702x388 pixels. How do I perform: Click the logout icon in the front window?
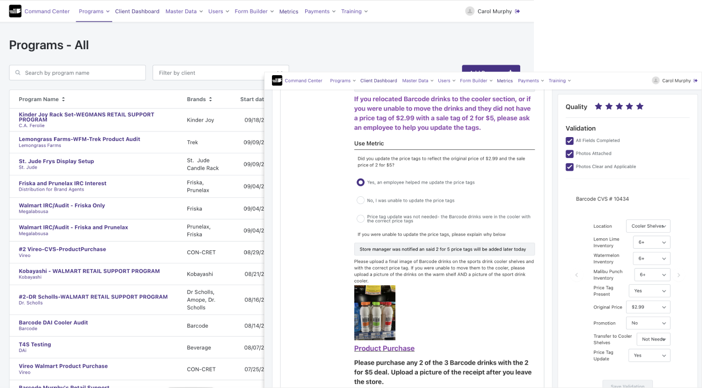coord(695,81)
